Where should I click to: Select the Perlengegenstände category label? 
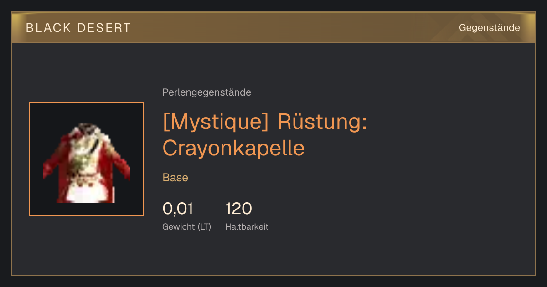[x=206, y=92]
